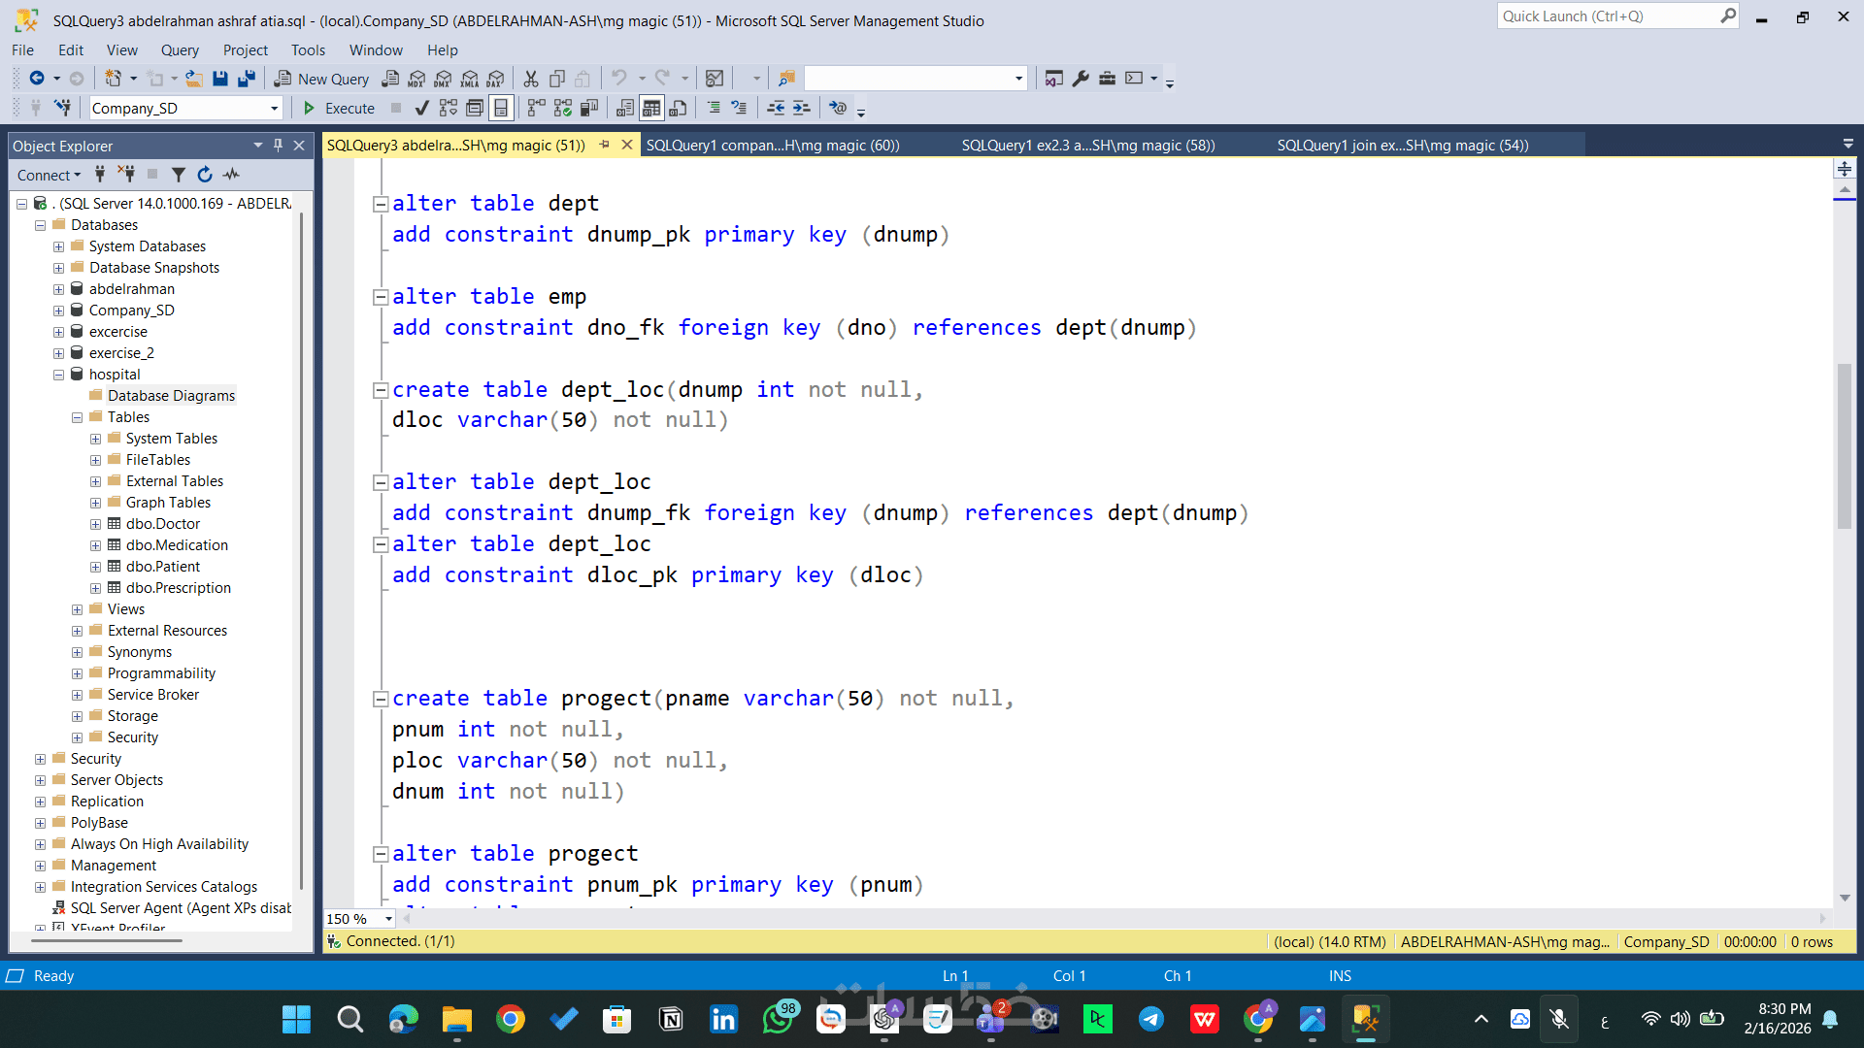Collapse the create table dept_loc block
The width and height of the screenshot is (1864, 1048).
tap(382, 390)
